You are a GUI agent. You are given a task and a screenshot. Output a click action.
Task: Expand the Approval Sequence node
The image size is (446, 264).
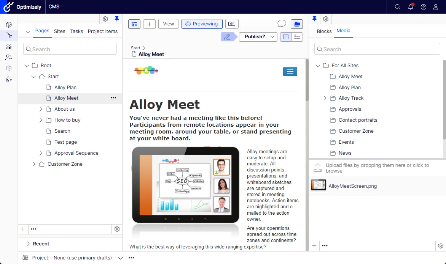[40, 153]
